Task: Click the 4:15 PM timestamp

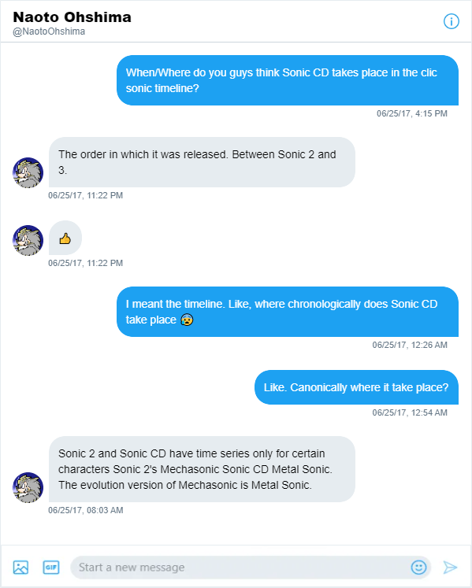Action: (412, 113)
